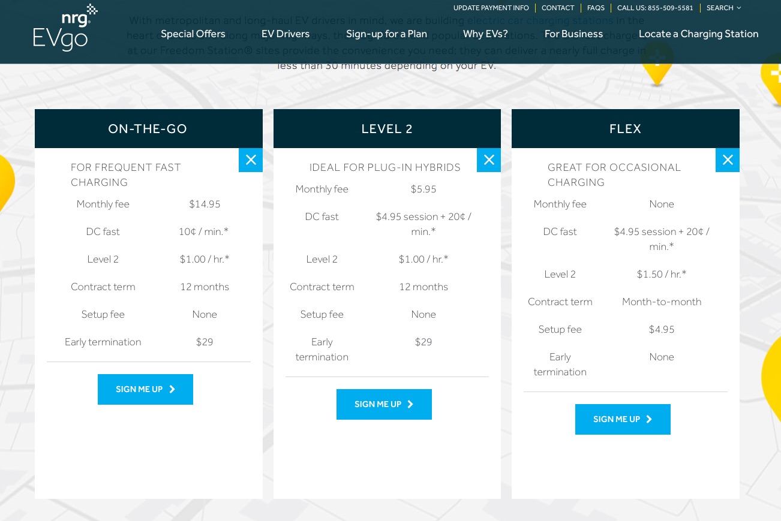This screenshot has height=521, width=781.
Task: Expand the Search dropdown in top bar
Action: click(x=723, y=8)
